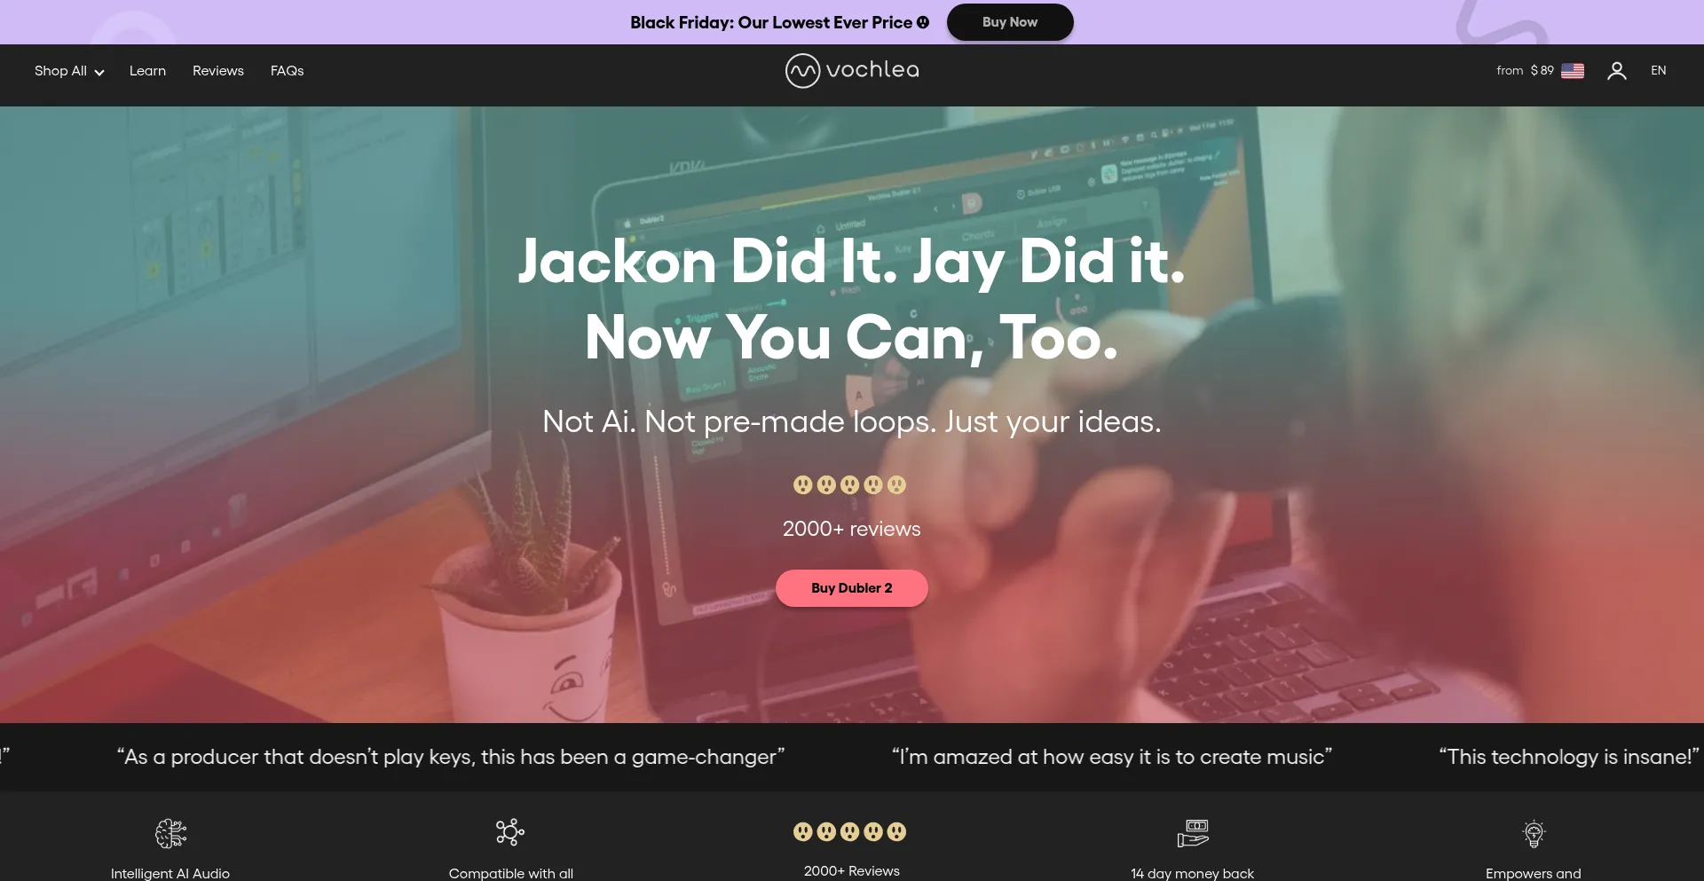Click the 'game-changer' testimonial quote

451,757
